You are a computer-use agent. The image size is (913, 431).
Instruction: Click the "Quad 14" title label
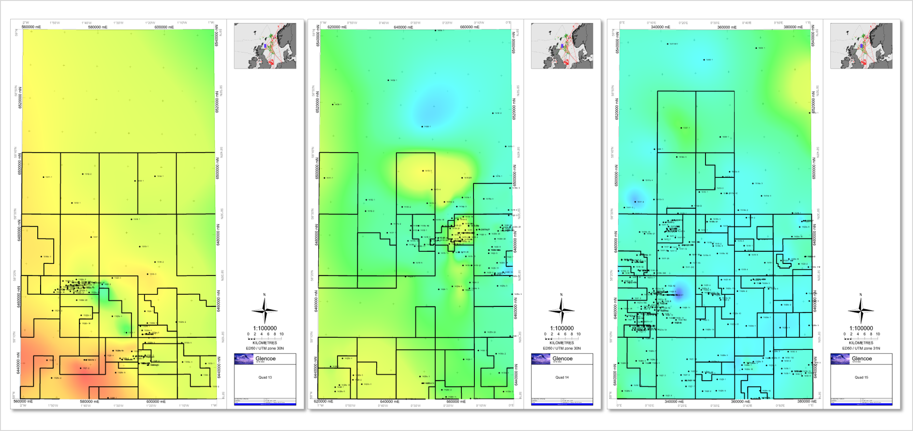[x=562, y=377]
